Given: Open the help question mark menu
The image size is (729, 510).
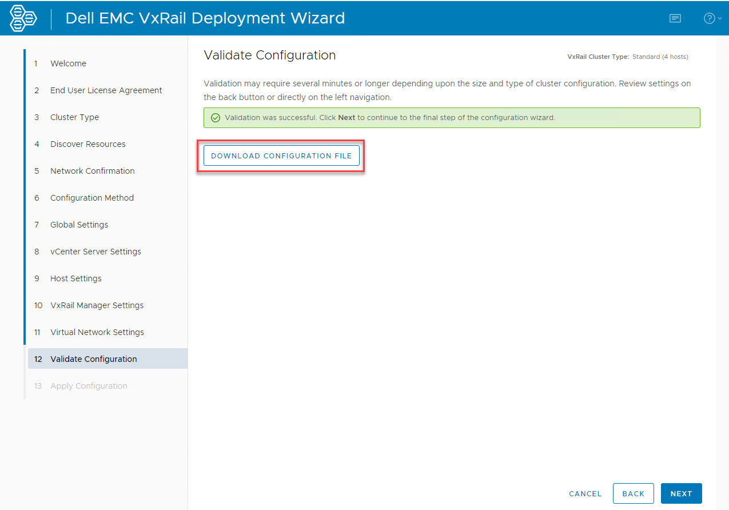Looking at the screenshot, I should coord(711,18).
